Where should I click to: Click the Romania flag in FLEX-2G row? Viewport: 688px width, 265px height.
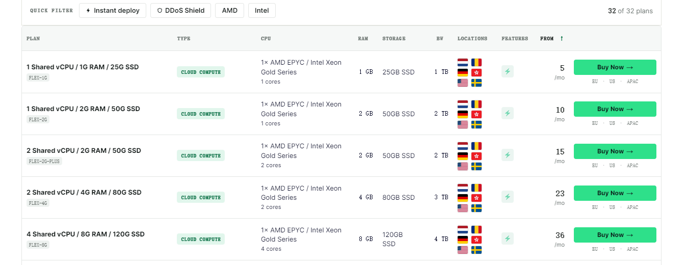[x=477, y=104]
